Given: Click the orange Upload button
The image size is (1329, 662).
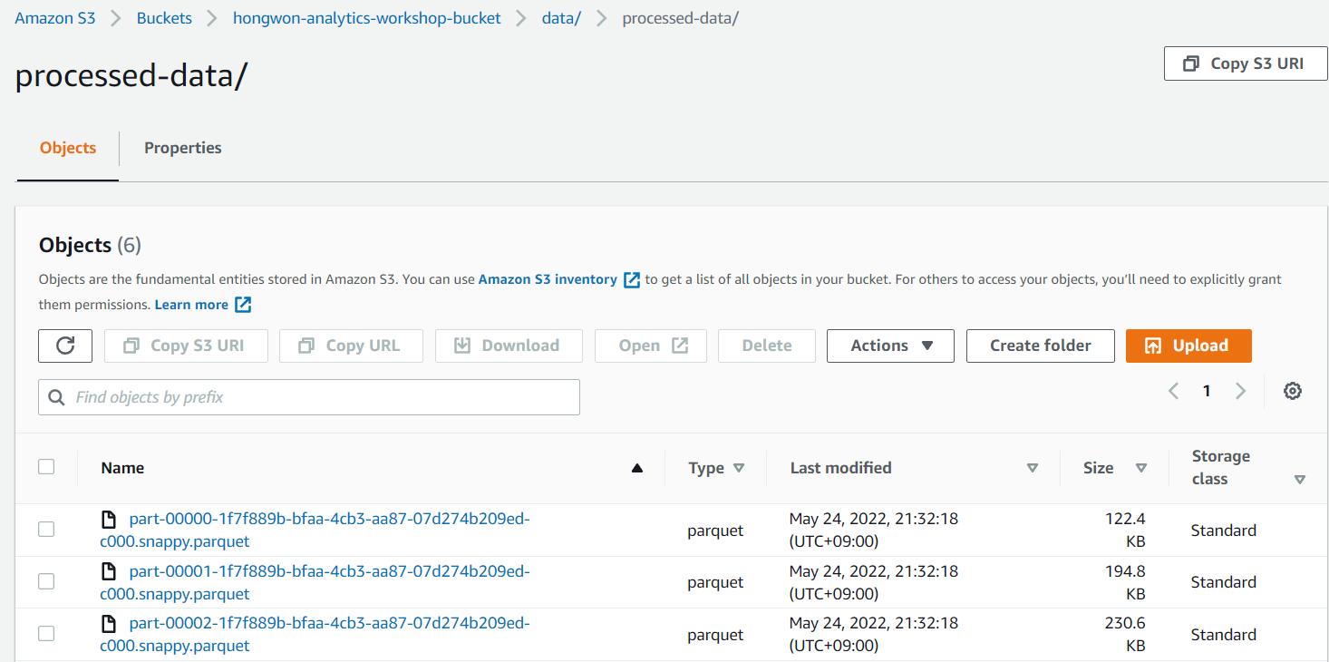Looking at the screenshot, I should (x=1188, y=346).
